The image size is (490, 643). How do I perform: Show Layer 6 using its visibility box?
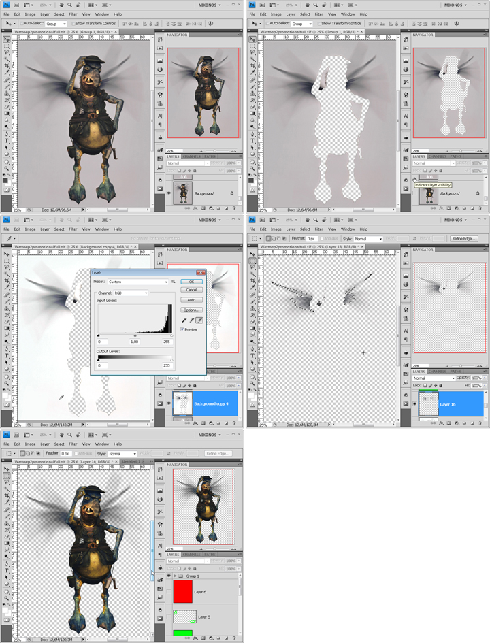click(169, 592)
